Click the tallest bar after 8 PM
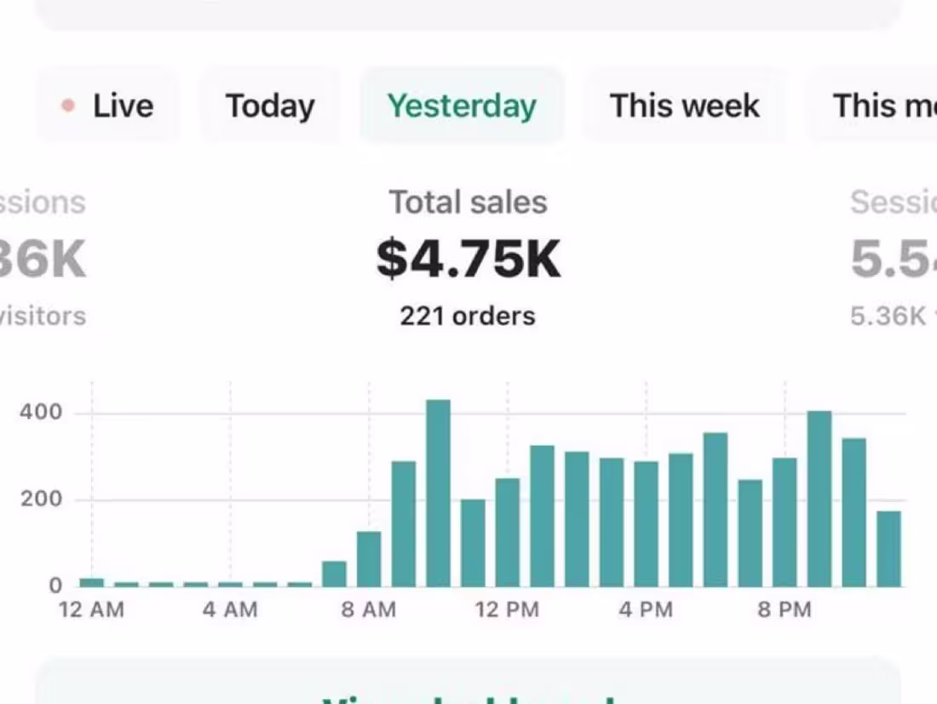The image size is (937, 704). click(819, 499)
